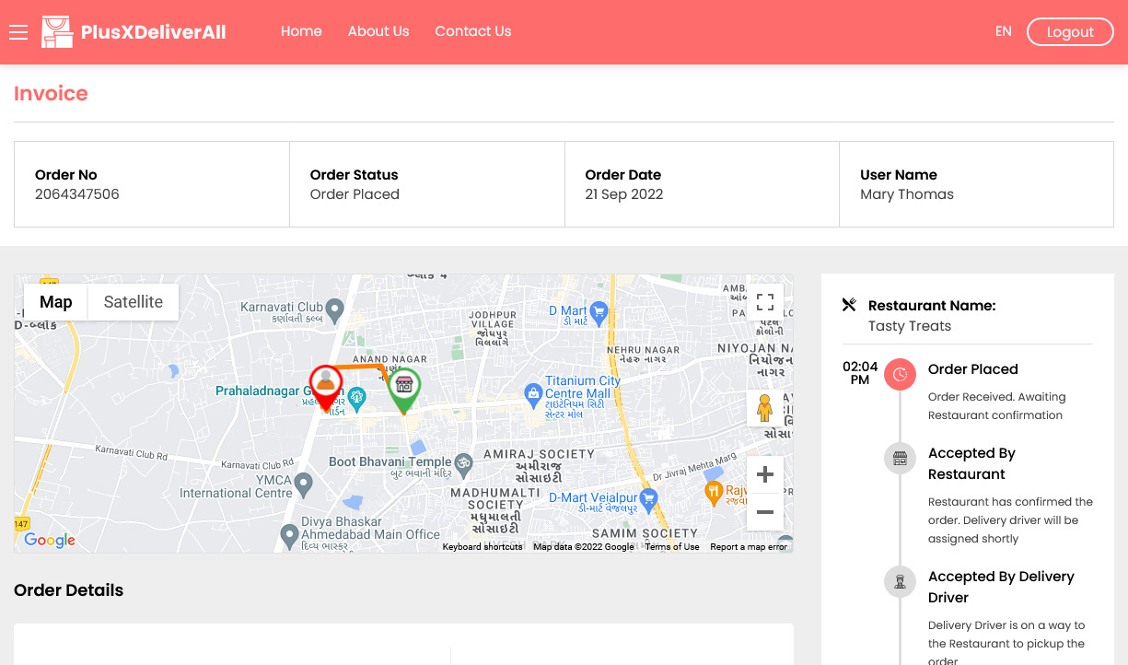This screenshot has height=665, width=1128.
Task: Select the Map view tab
Action: click(x=56, y=302)
